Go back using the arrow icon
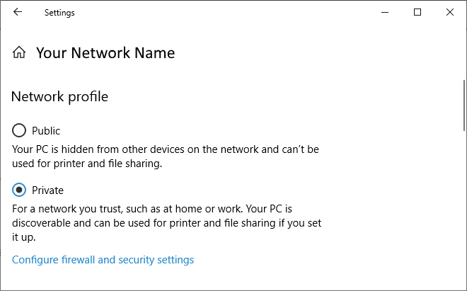The width and height of the screenshot is (467, 291). (18, 12)
